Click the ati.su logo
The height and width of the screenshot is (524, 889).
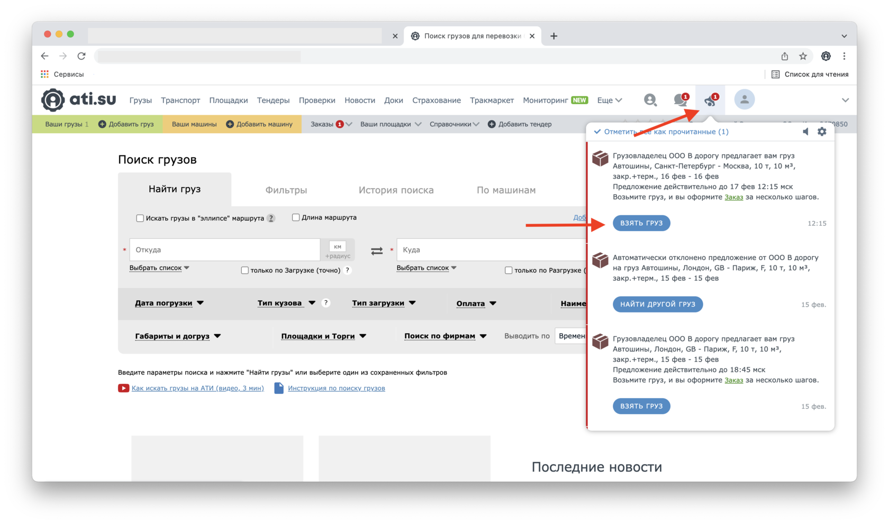(79, 99)
